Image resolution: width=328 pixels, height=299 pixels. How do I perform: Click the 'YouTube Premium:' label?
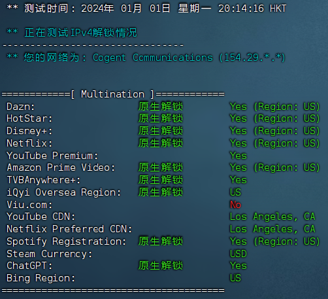click(52, 156)
